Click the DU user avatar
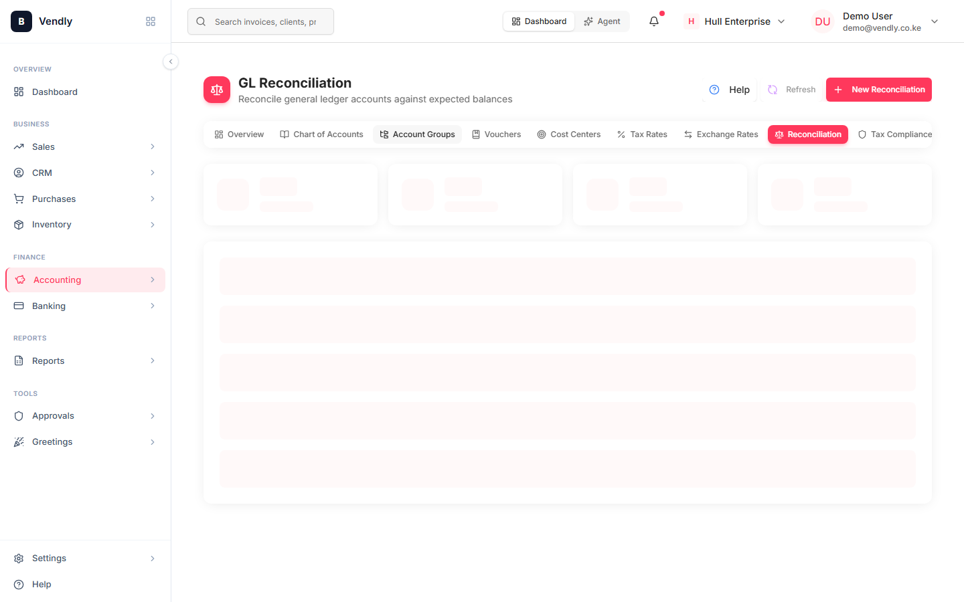Viewport: 964px width, 602px height. pyautogui.click(x=823, y=21)
